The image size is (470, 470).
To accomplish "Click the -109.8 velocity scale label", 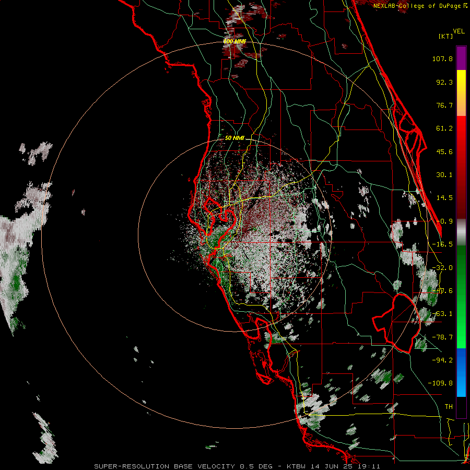I will tap(440, 383).
